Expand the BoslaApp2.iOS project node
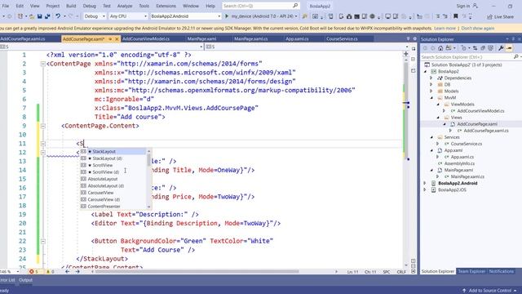This screenshot has width=522, height=294. coord(425,190)
